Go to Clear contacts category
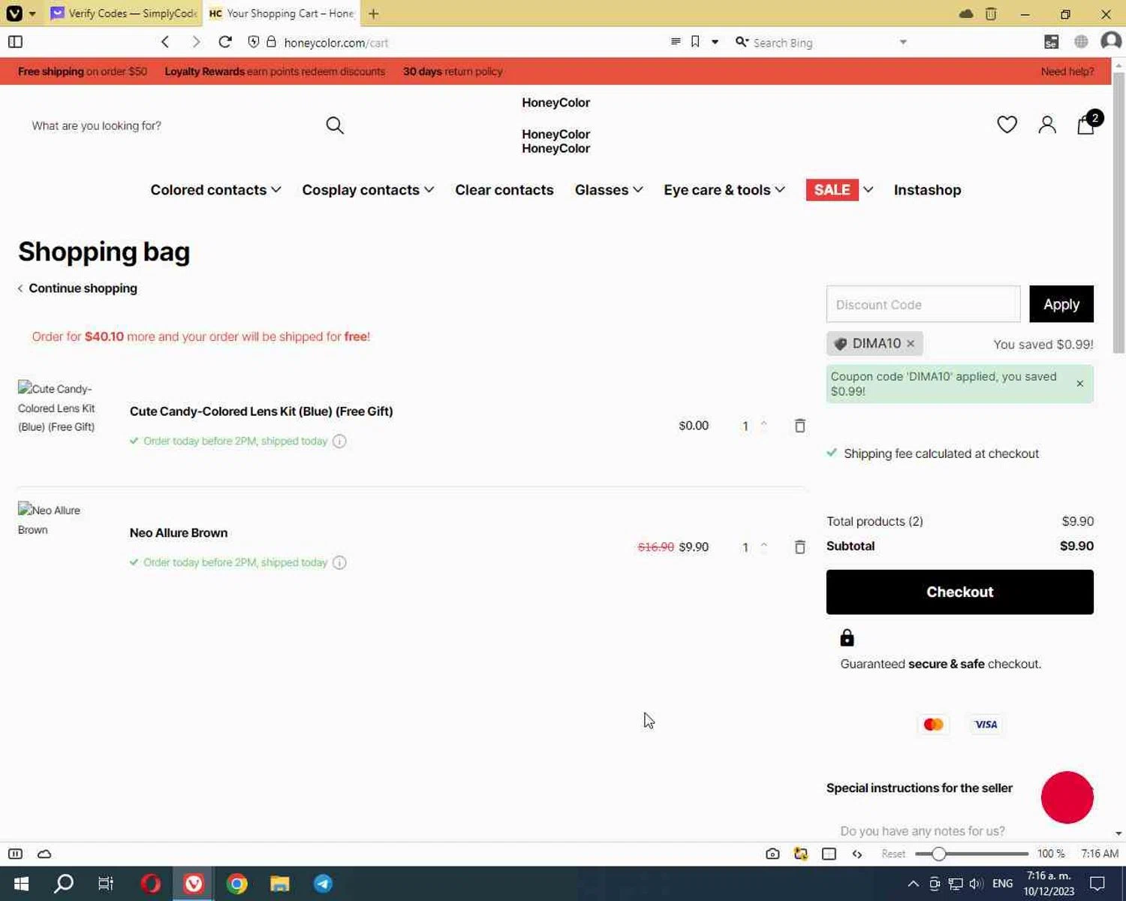The height and width of the screenshot is (901, 1126). (504, 190)
